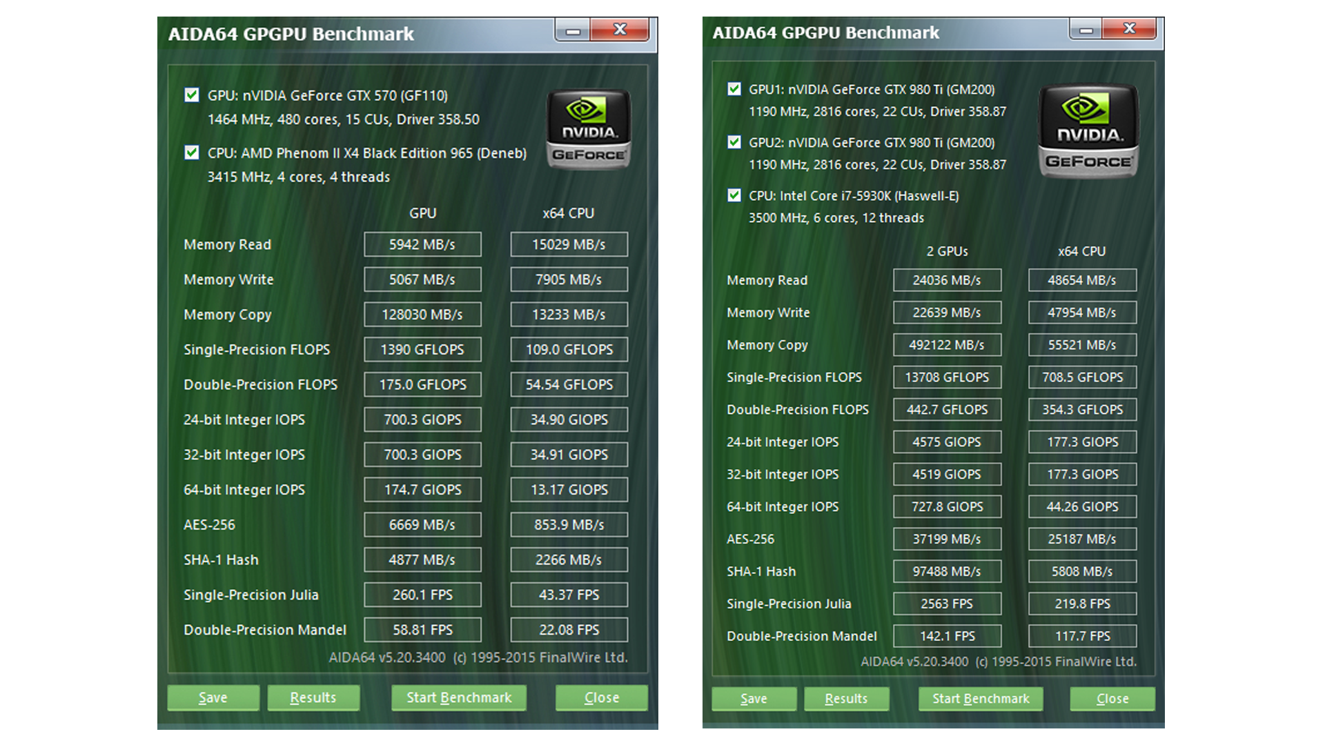Click the 2563 FPS Julia value

[947, 604]
